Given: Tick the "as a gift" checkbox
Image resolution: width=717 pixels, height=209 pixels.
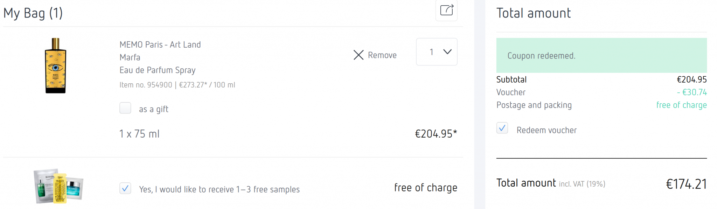Looking at the screenshot, I should point(125,108).
